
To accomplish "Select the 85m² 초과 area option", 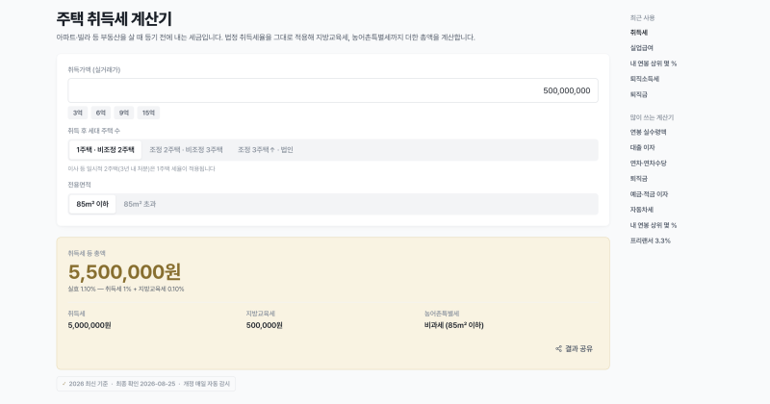I will [x=140, y=204].
